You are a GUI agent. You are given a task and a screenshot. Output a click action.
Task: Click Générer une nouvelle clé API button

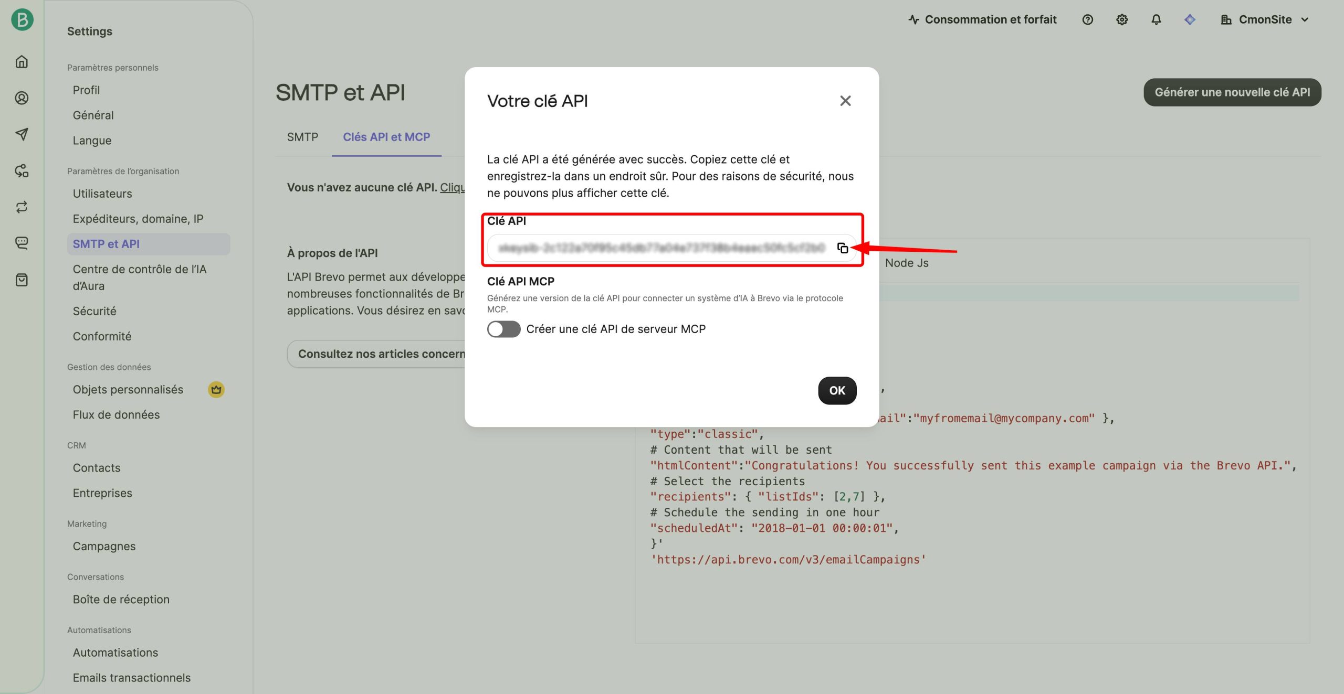coord(1232,92)
